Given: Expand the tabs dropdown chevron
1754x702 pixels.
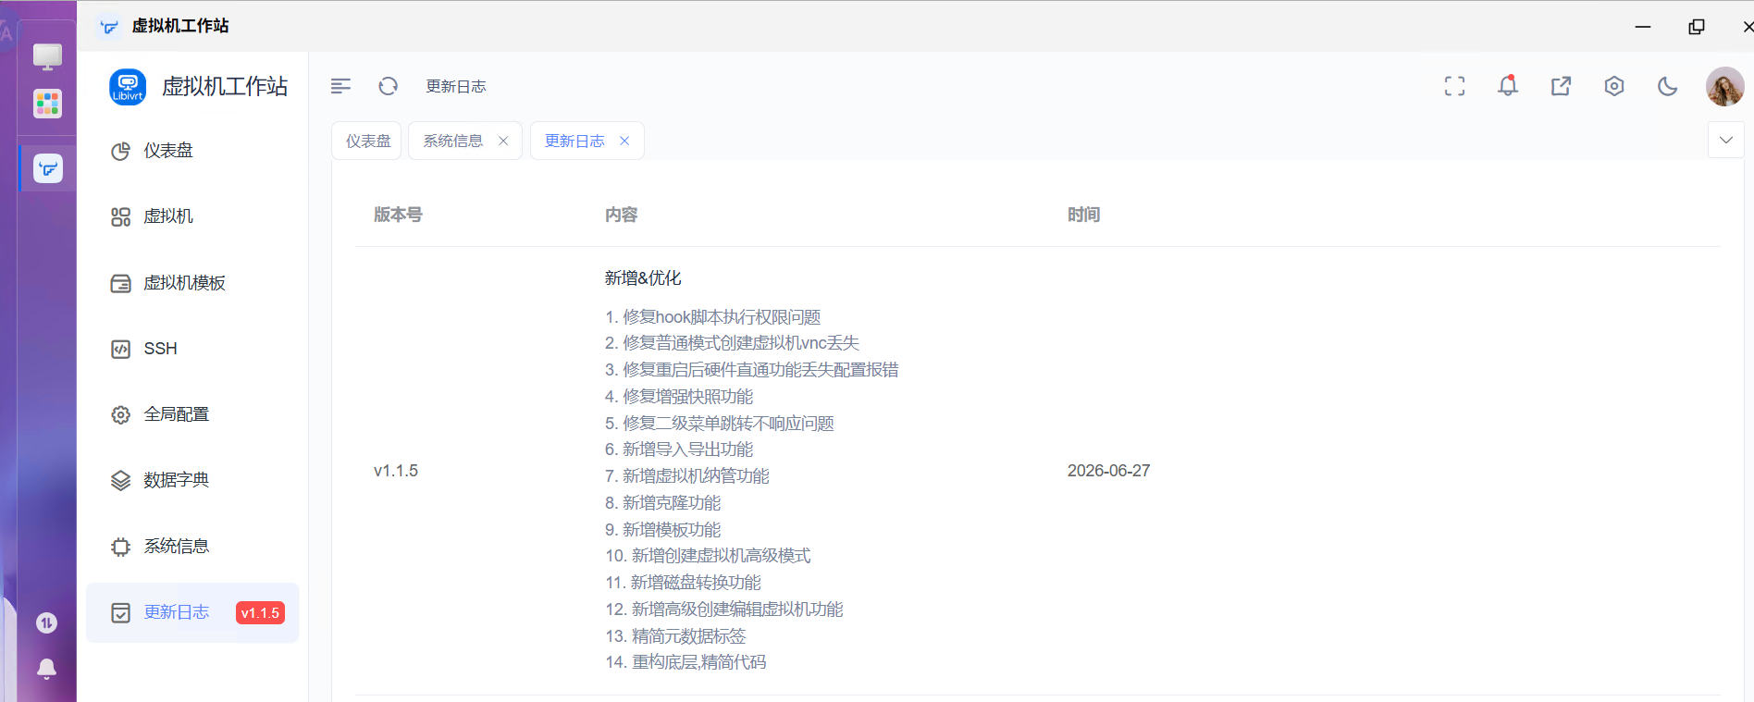Looking at the screenshot, I should point(1725,141).
